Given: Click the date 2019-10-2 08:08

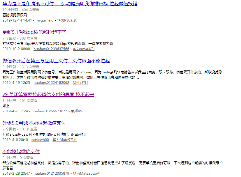Looking at the screenshot, I should point(16,49).
